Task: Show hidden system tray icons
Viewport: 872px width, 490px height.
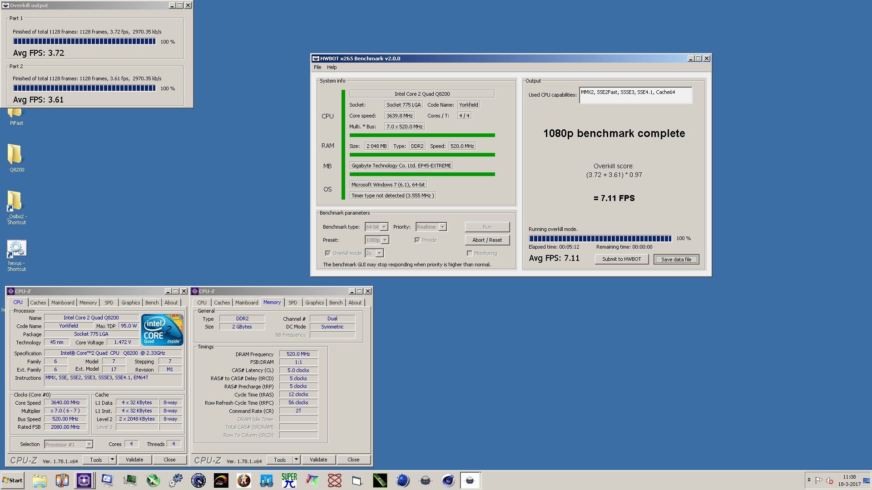Action: pos(809,480)
